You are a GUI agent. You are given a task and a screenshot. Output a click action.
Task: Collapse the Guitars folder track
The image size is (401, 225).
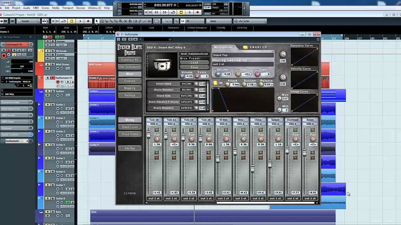pyautogui.click(x=41, y=91)
